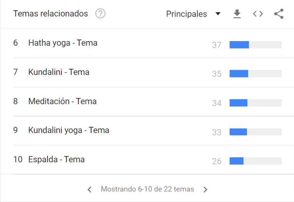The image size is (294, 202).
Task: Open Kundalini - Tema topic
Action: 59,72
